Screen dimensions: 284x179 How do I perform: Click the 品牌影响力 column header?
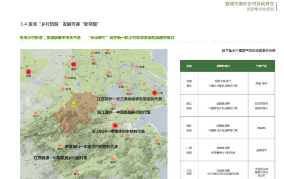(x=223, y=66)
